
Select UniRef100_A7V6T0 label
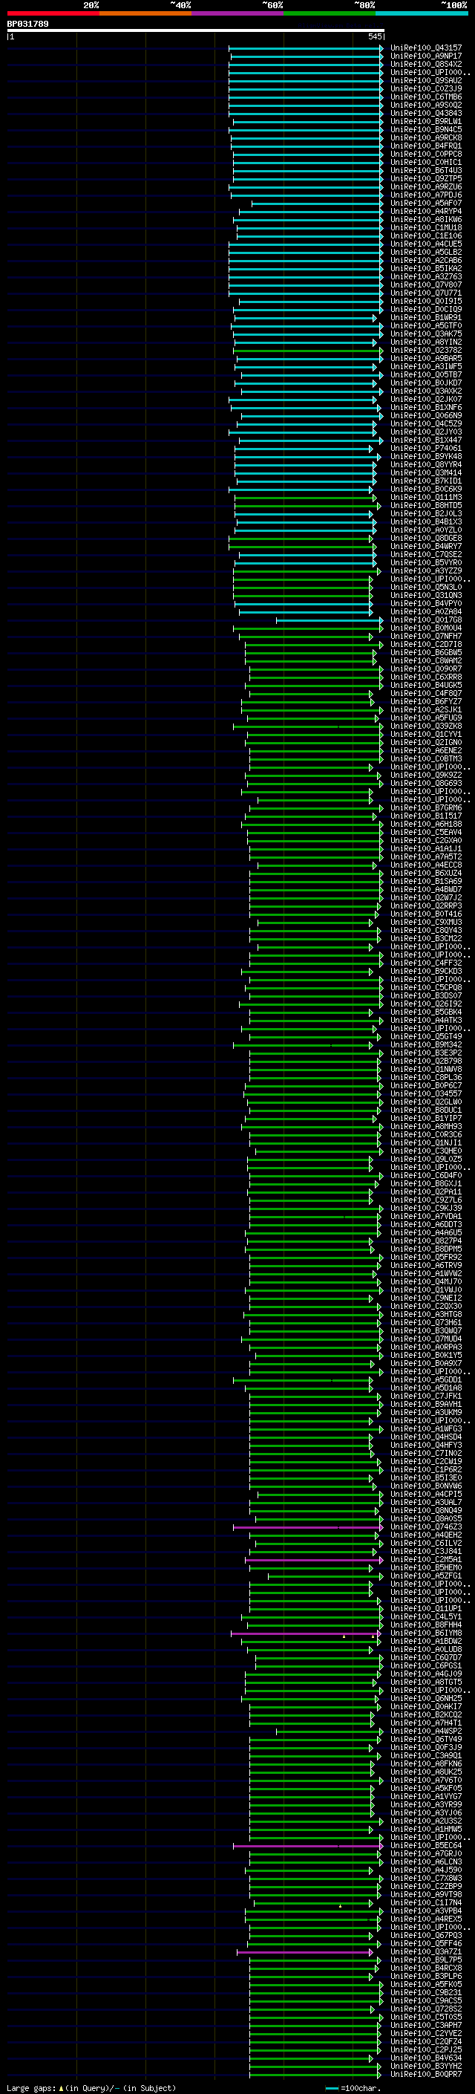pos(426,1781)
